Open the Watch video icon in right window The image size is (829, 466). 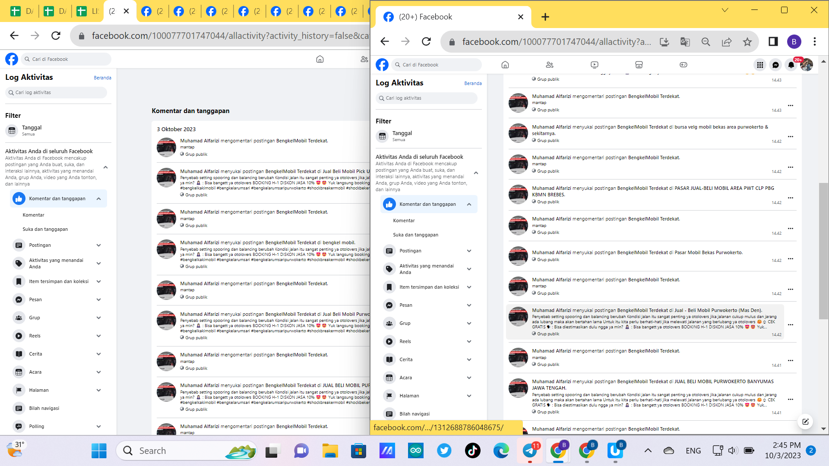pyautogui.click(x=595, y=65)
